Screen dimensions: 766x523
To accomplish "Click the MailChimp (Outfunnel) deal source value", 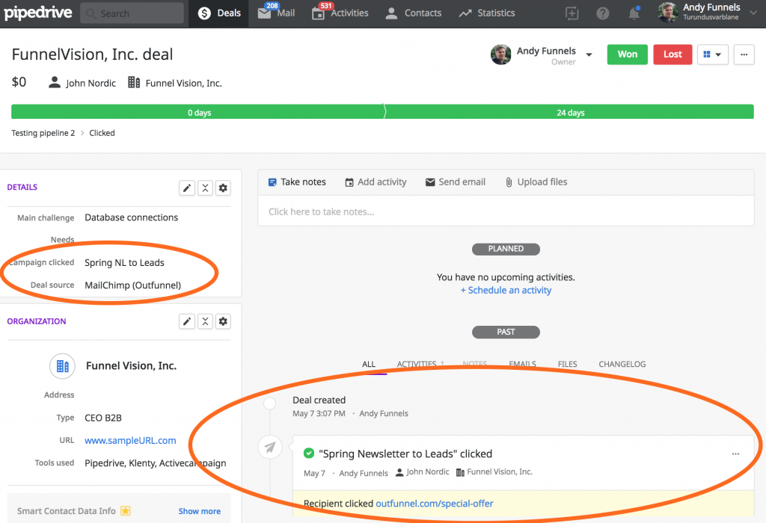I will pos(133,285).
